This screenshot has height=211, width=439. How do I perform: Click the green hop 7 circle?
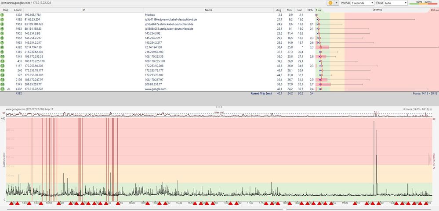click(x=2, y=42)
